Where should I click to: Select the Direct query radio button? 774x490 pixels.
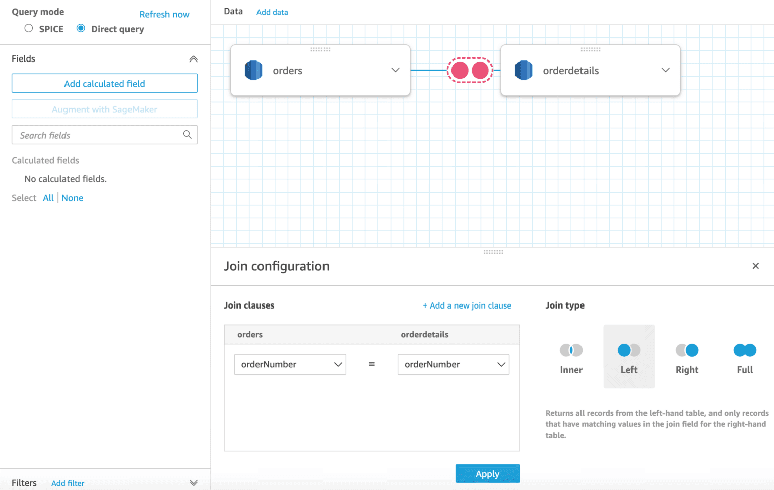(x=81, y=28)
